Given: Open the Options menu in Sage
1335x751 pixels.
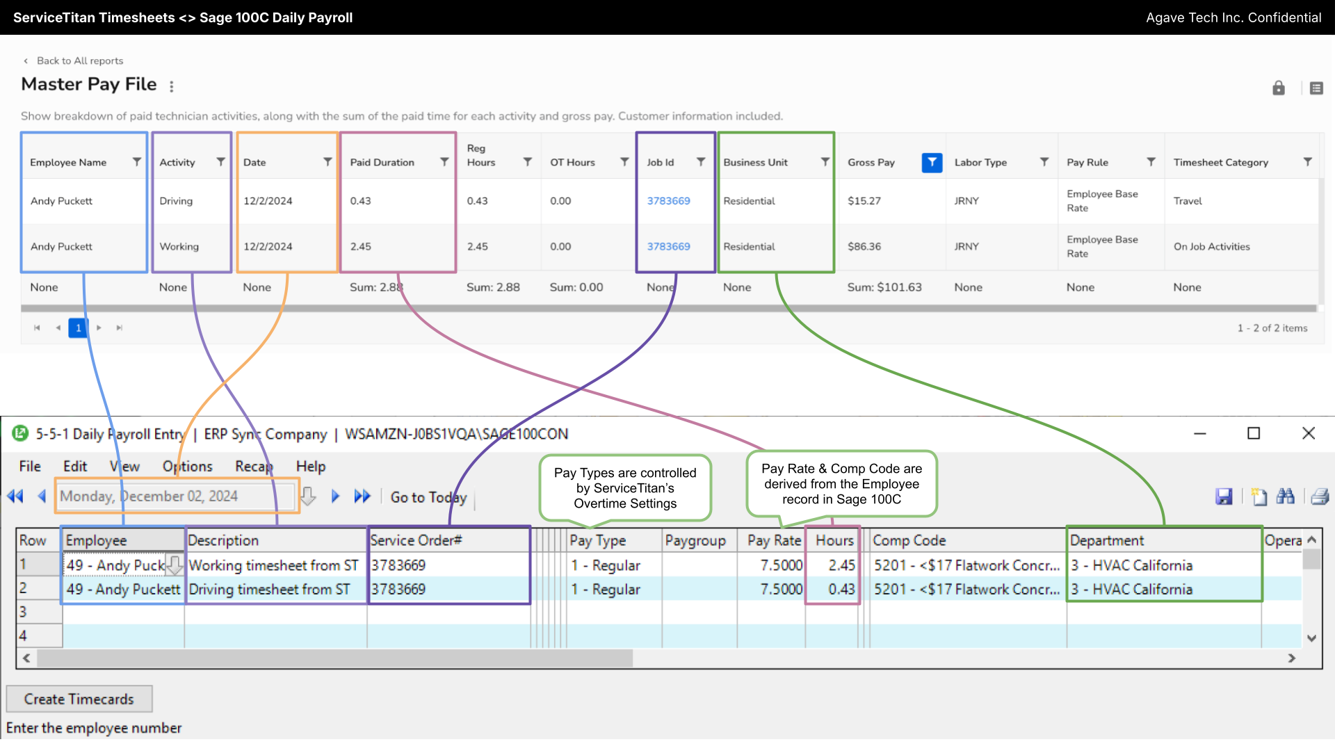Looking at the screenshot, I should [188, 467].
